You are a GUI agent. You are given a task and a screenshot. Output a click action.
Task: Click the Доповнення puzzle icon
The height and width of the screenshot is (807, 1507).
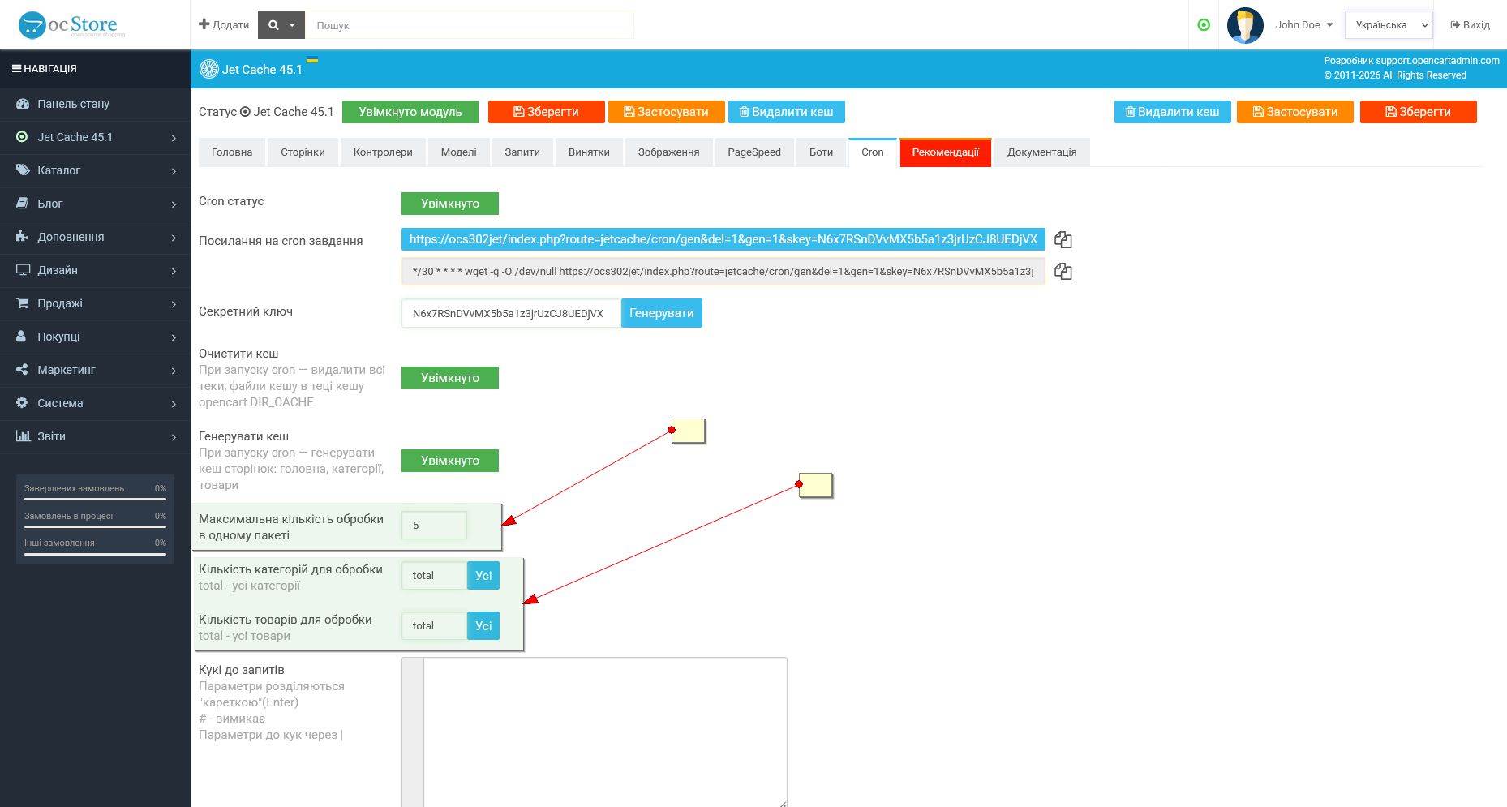[22, 237]
